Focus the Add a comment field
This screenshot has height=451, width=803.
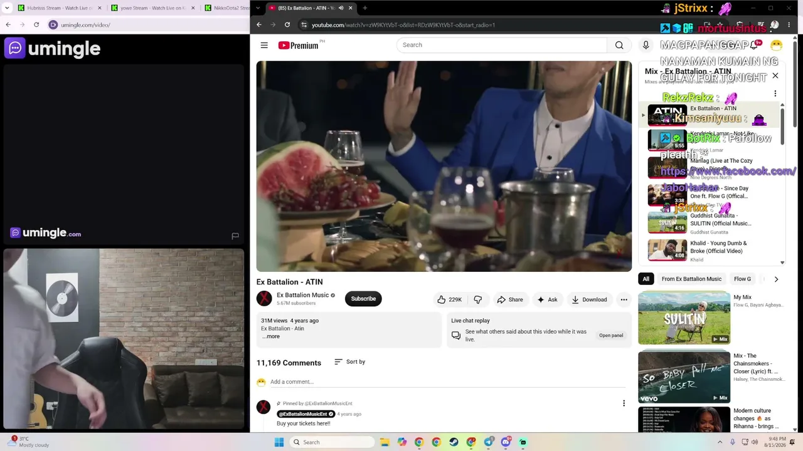click(x=448, y=381)
